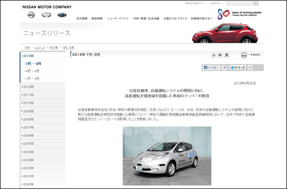
Task: Expand the 2000年 sidebar section
Action: point(43,184)
